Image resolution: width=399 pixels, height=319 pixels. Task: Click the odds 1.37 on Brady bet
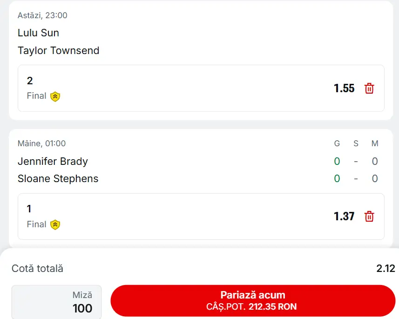[344, 216]
